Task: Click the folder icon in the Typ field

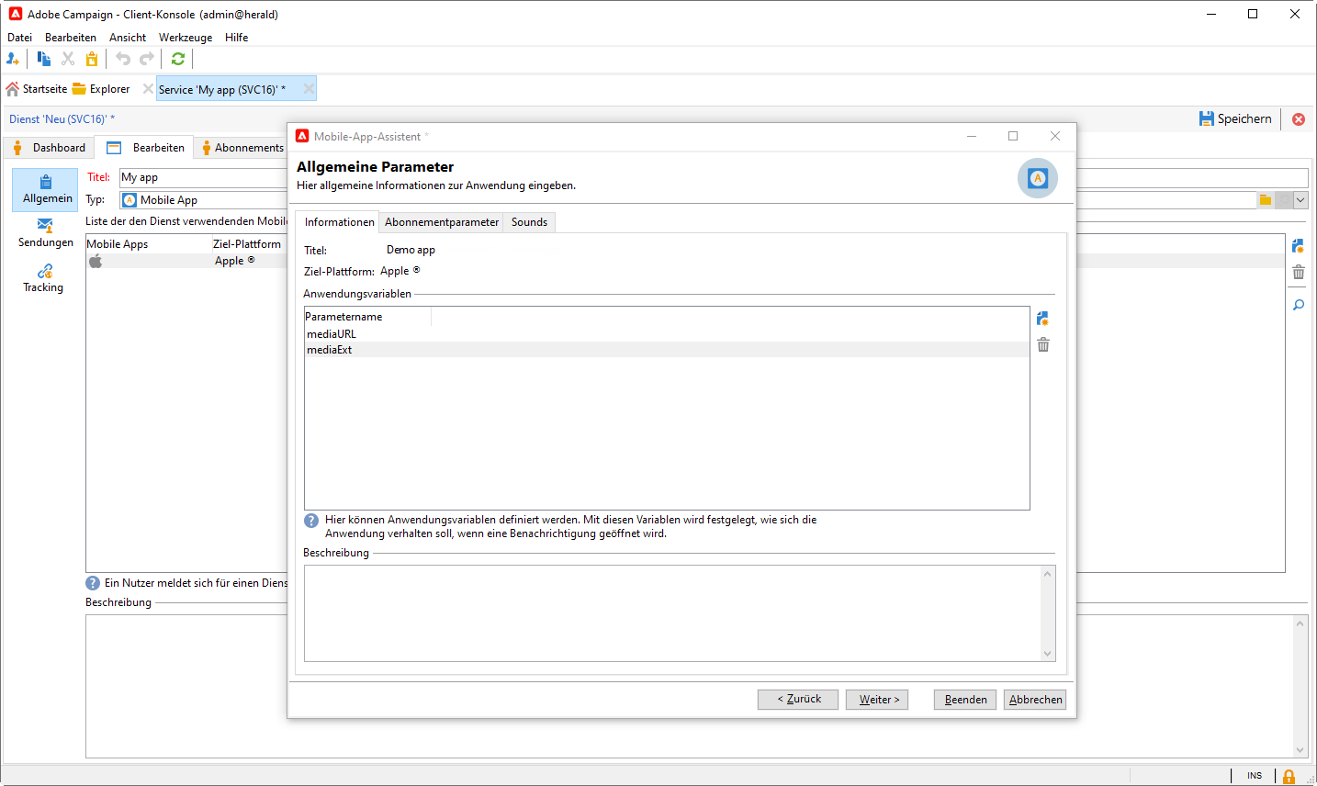Action: 1266,200
